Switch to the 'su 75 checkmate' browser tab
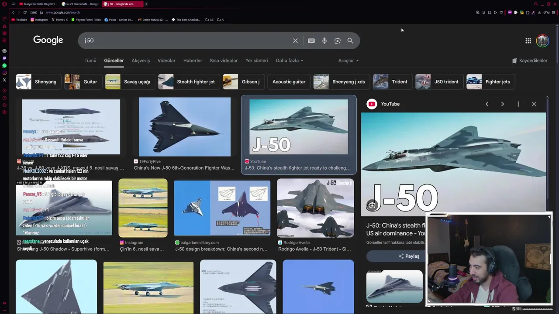The width and height of the screenshot is (559, 314). 80,4
